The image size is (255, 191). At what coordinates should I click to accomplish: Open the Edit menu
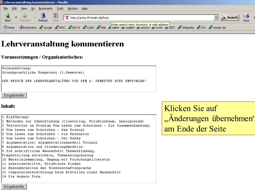coord(14,8)
